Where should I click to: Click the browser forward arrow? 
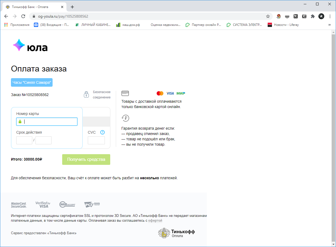(15, 16)
